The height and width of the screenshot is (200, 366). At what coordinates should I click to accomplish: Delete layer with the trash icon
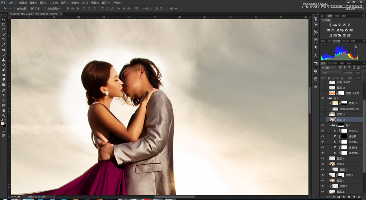(359, 197)
